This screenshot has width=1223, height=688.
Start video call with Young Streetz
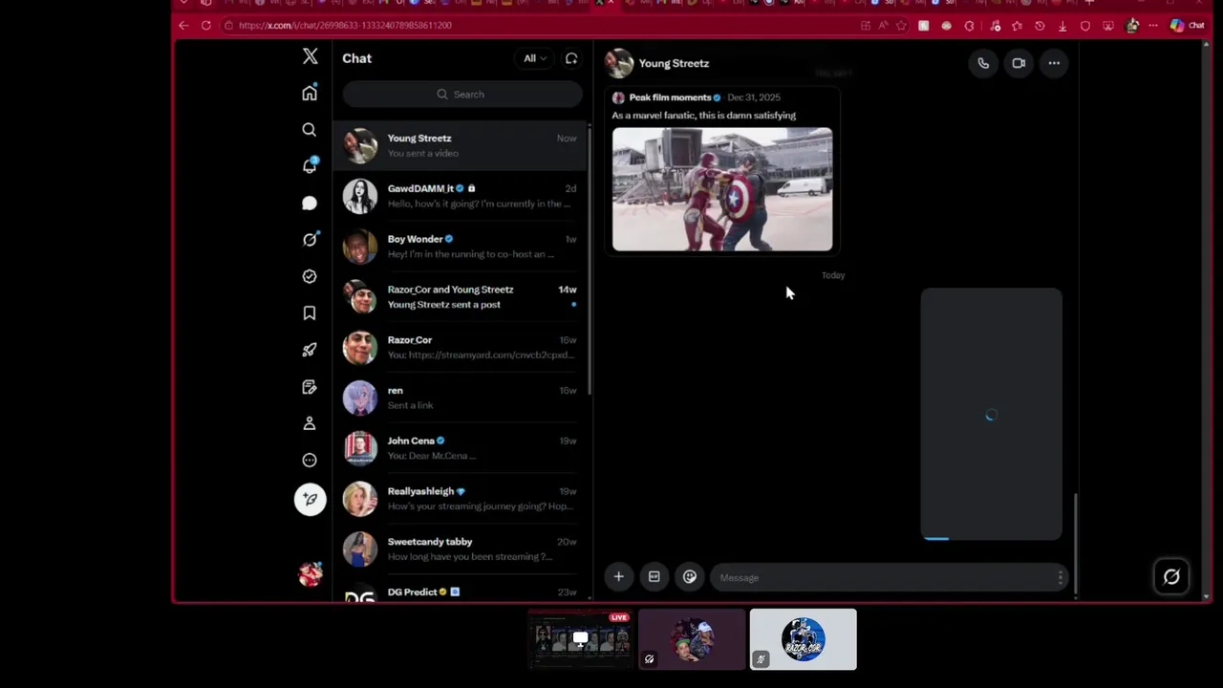click(x=1019, y=63)
